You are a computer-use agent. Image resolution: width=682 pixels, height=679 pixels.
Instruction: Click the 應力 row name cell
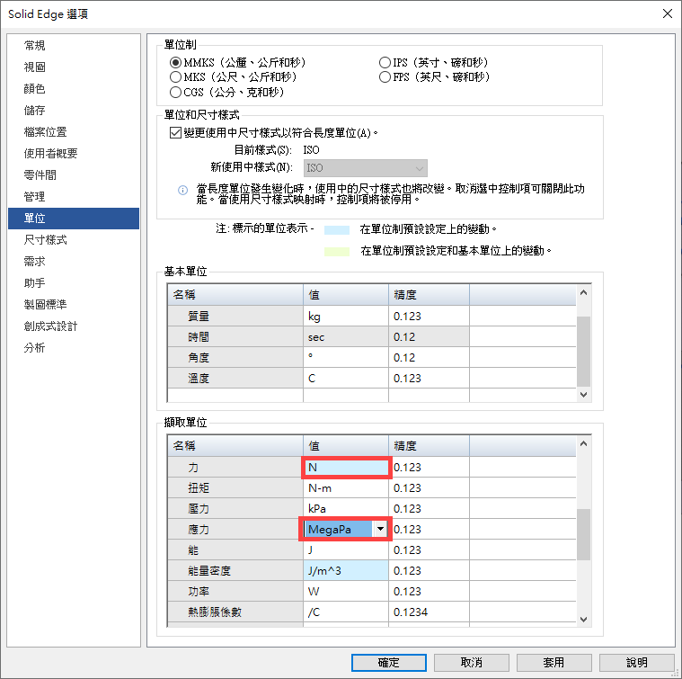click(x=235, y=530)
